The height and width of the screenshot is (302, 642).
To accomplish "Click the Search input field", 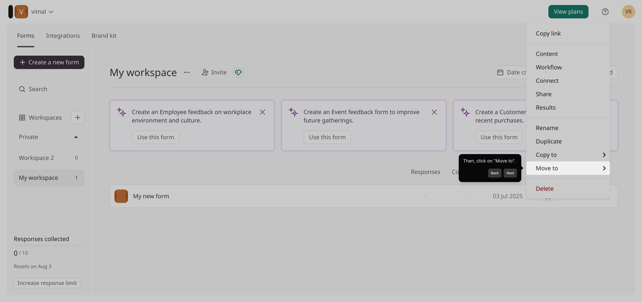I will [x=49, y=89].
